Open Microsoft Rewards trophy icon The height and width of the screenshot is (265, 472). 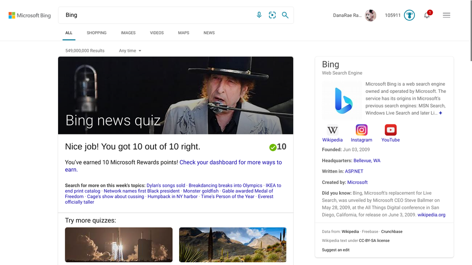click(x=409, y=15)
